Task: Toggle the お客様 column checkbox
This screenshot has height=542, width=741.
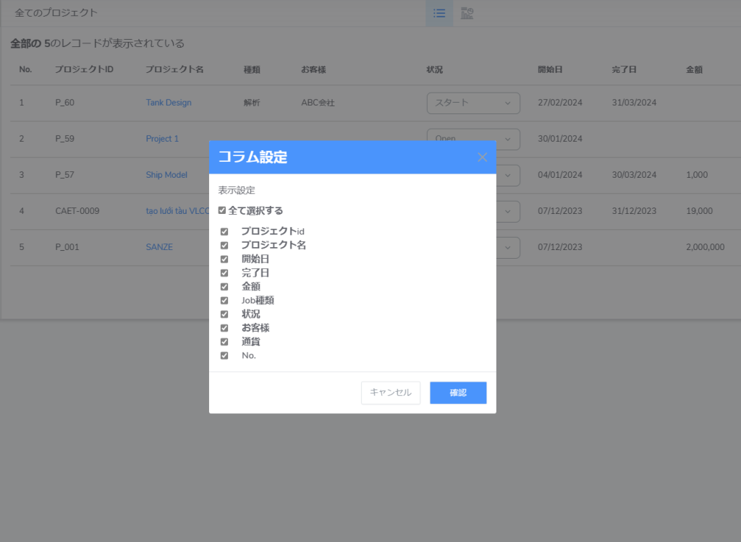Action: click(224, 327)
